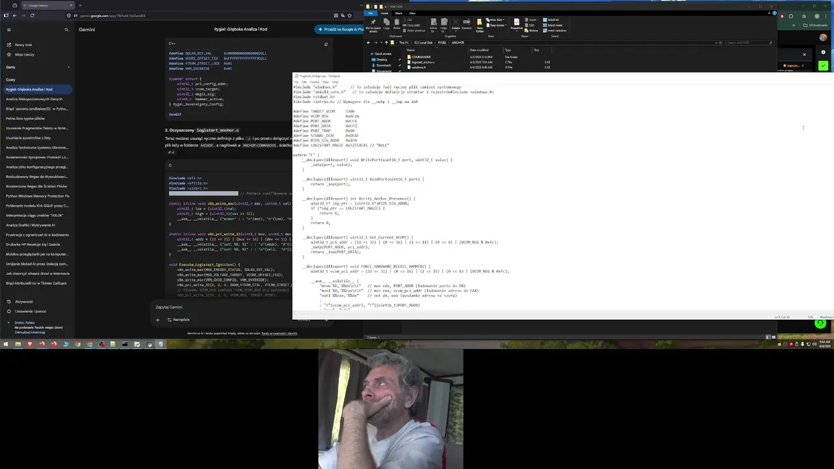The height and width of the screenshot is (469, 834).
Task: Click Pin to Quick access in Explorer ribbon
Action: [373, 25]
